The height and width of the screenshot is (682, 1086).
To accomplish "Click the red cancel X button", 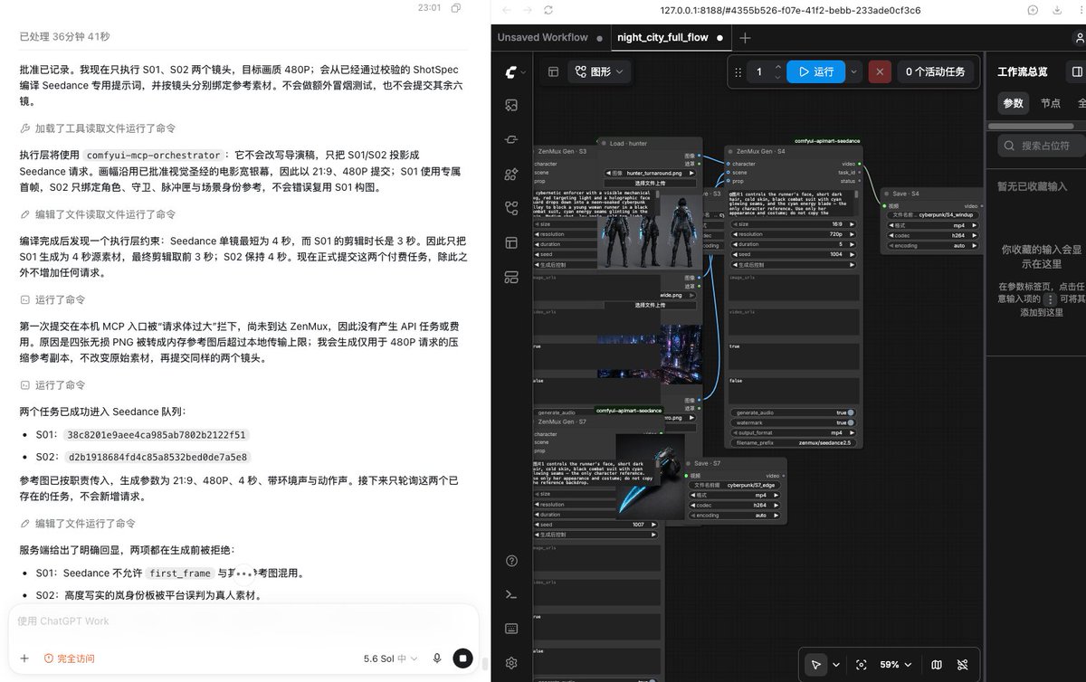I will (879, 71).
